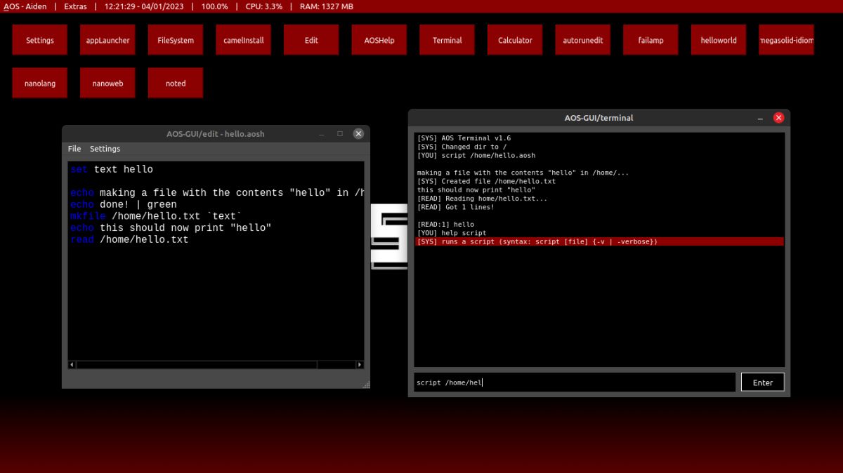Close the hello.aosh edit window
The width and height of the screenshot is (843, 473).
(x=358, y=133)
